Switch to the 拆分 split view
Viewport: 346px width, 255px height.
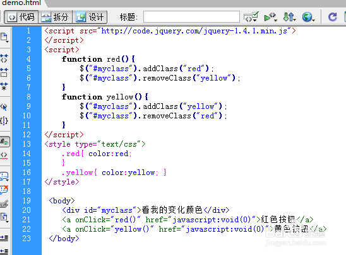pos(56,17)
